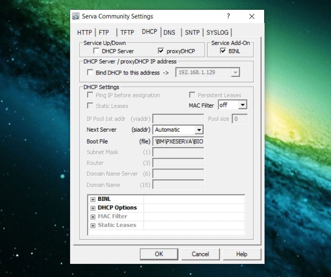This screenshot has height=277, width=331.
Task: Click the Serva application icon in title bar
Action: 75,16
